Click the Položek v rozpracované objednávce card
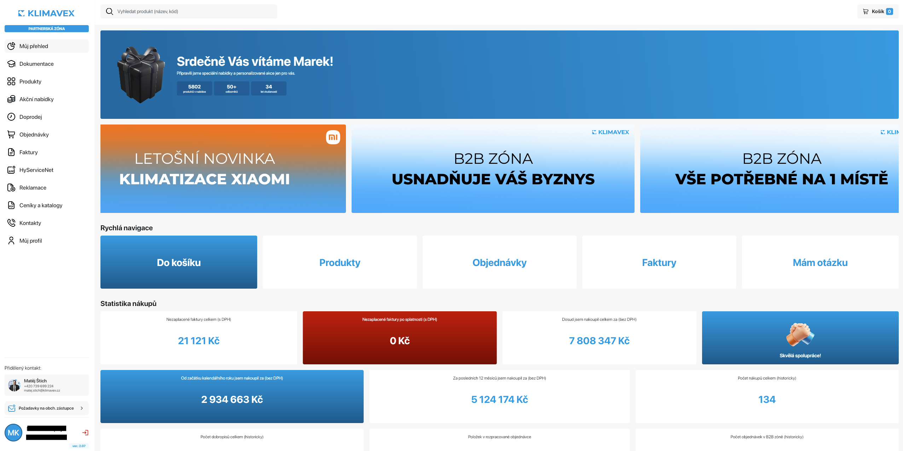 click(x=499, y=440)
